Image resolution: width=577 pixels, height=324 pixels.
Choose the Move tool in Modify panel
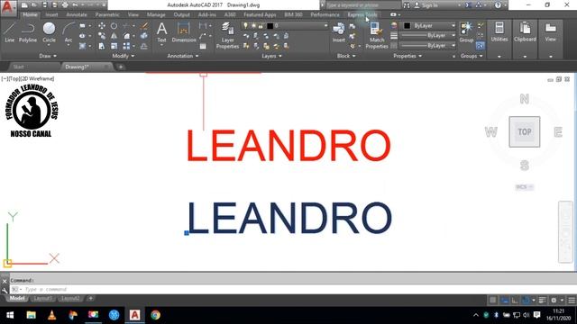[102, 26]
